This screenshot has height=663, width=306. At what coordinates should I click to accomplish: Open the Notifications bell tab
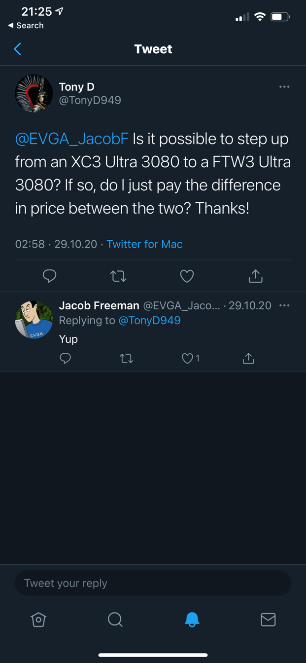tap(192, 620)
